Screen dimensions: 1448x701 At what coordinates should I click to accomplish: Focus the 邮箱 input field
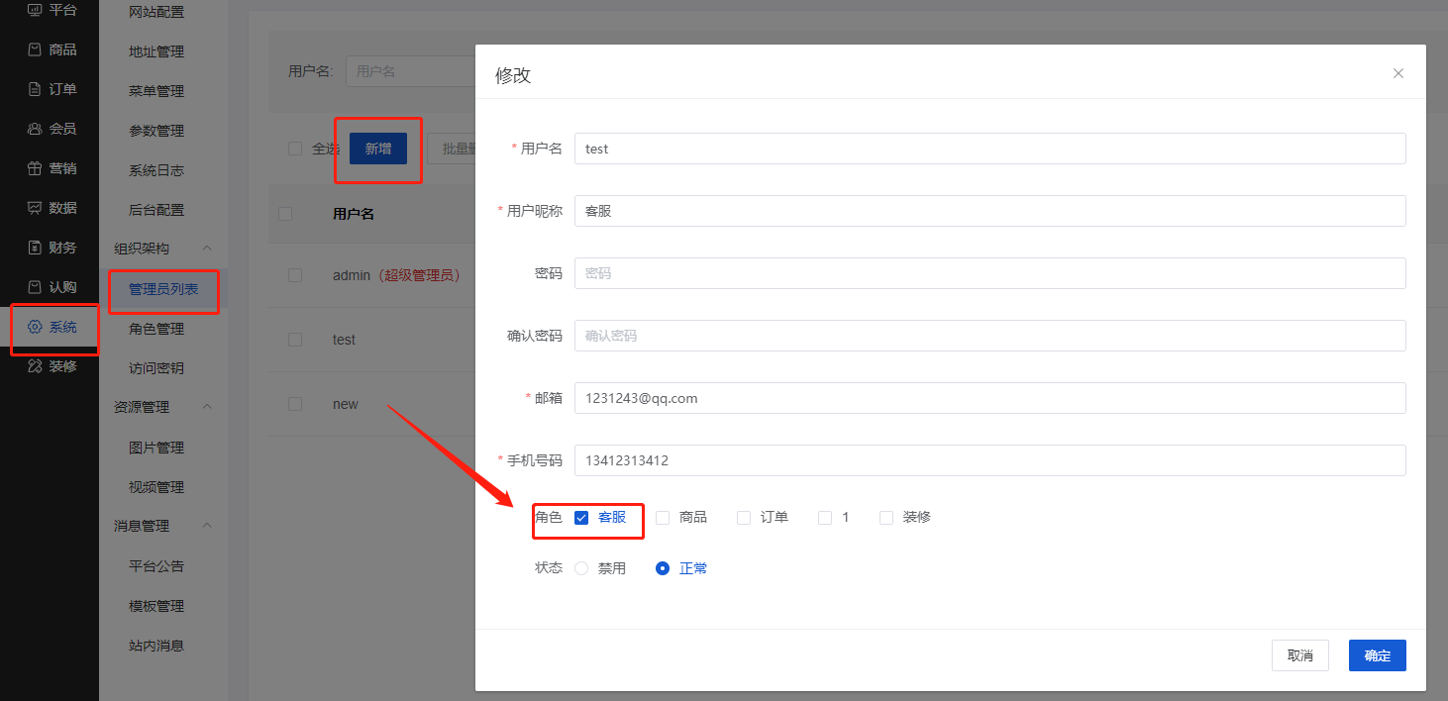click(990, 398)
